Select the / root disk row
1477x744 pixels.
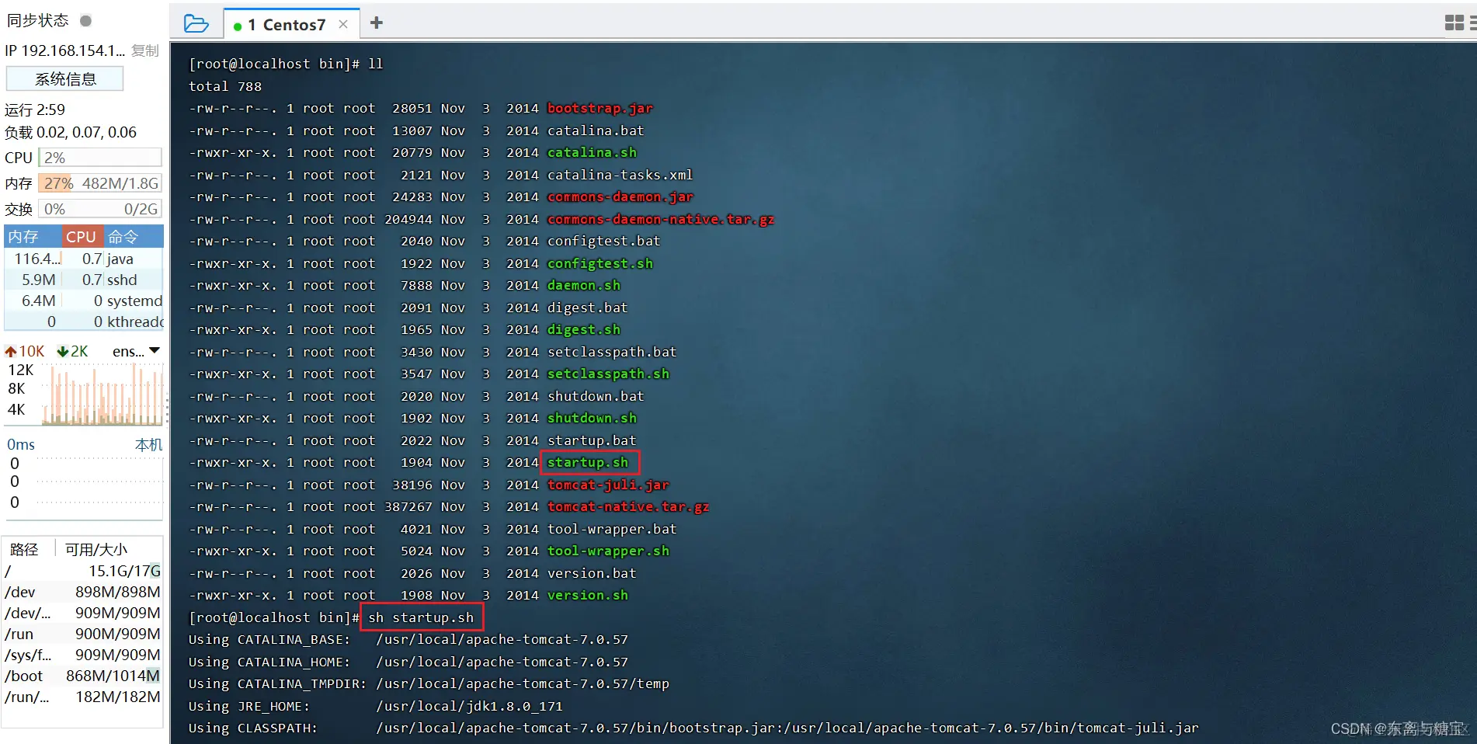coord(82,571)
